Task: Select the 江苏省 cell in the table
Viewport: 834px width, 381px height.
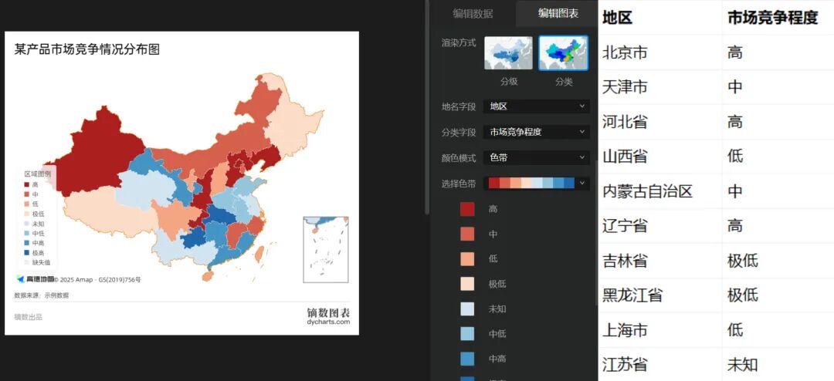Action: coord(660,365)
